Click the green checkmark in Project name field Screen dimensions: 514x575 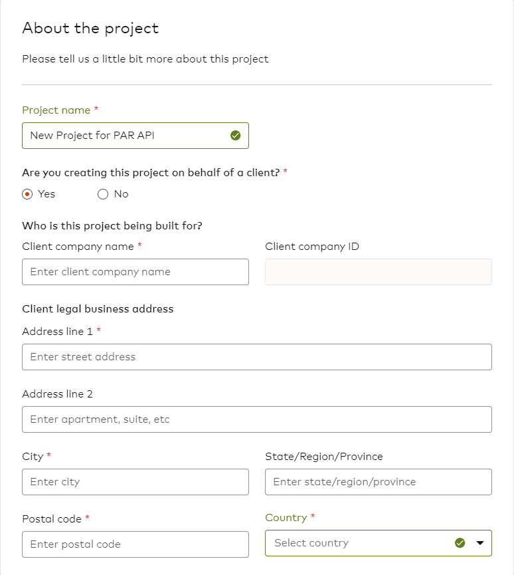click(236, 136)
